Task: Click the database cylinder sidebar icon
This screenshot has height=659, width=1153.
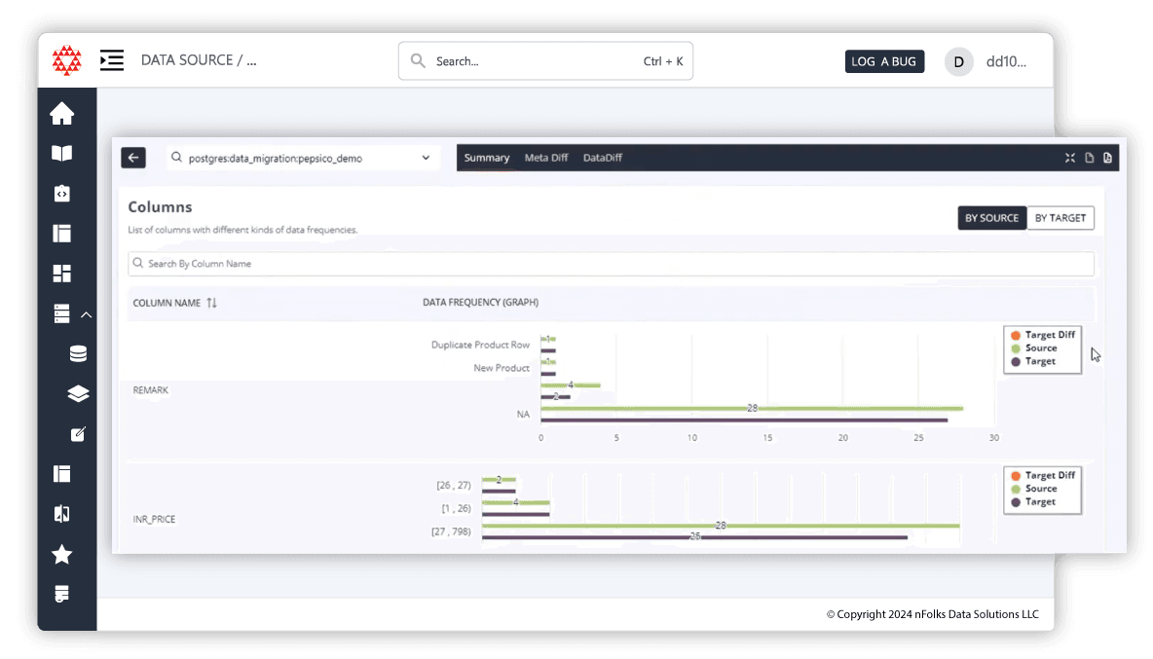Action: (78, 354)
